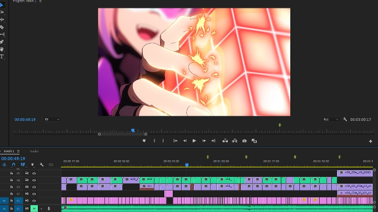Image resolution: width=378 pixels, height=212 pixels.
Task: Go to In point
Action: tap(175, 141)
